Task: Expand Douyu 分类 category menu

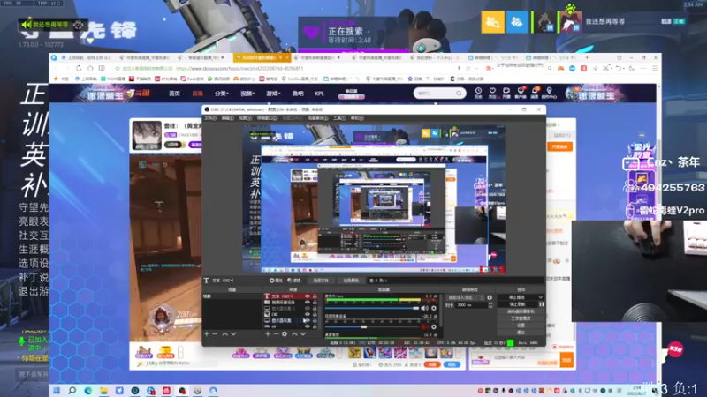Action: tap(222, 94)
